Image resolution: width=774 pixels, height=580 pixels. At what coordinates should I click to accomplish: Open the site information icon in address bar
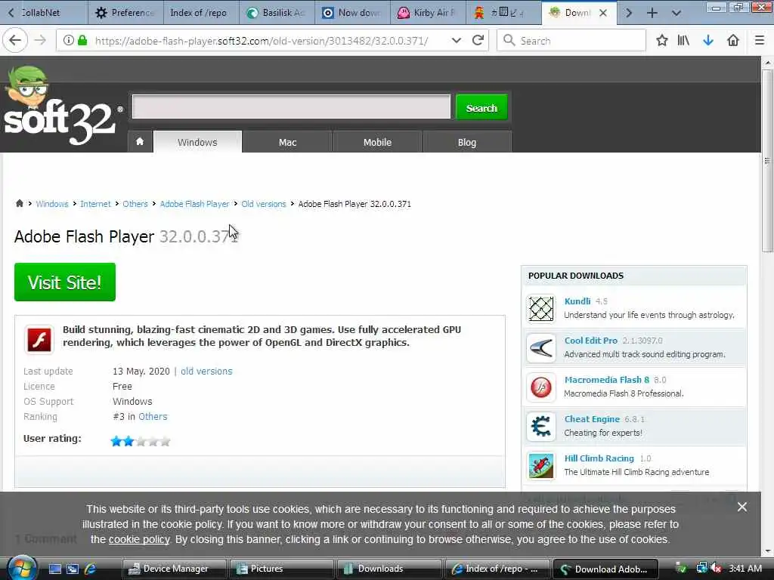(69, 41)
